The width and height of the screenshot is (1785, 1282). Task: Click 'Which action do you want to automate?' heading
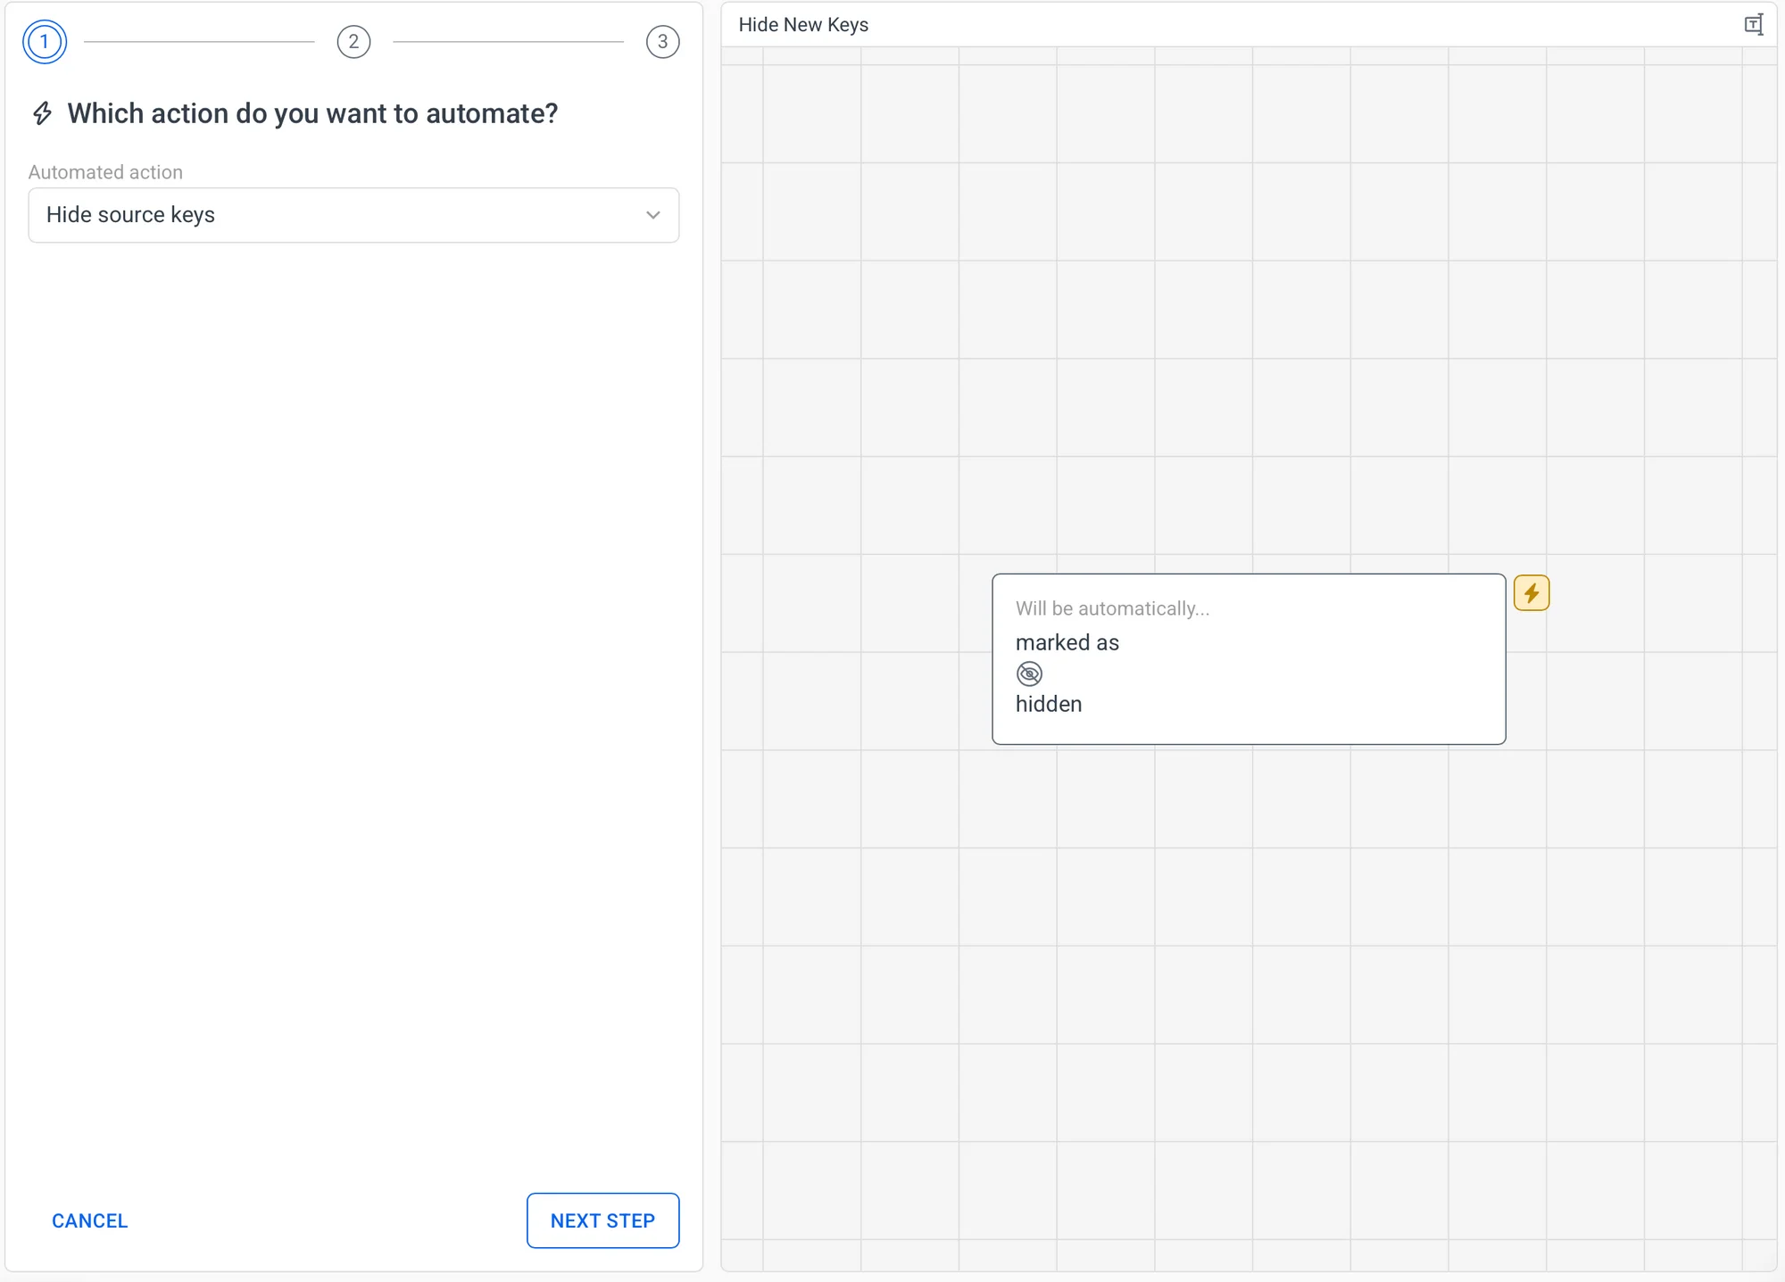(x=312, y=113)
